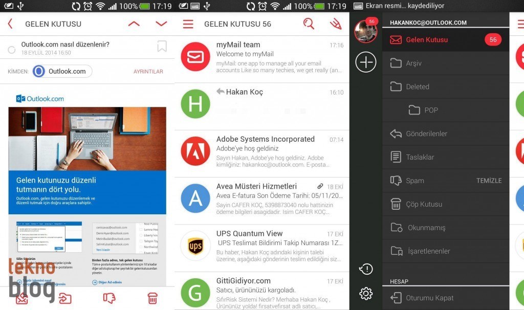
Task: Toggle unread circle beside message subject
Action: coord(12,50)
